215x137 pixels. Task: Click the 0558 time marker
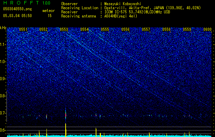coord(166,29)
